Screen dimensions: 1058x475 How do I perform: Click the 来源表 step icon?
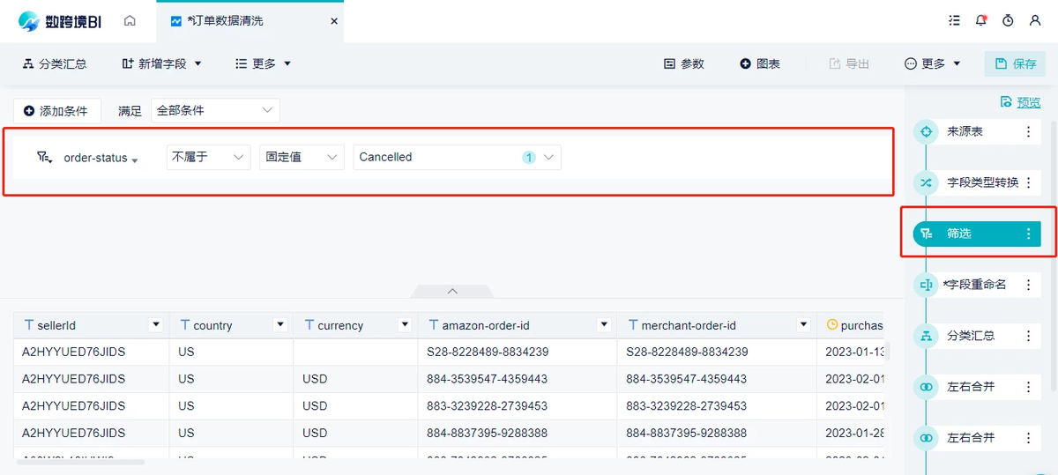(x=926, y=132)
